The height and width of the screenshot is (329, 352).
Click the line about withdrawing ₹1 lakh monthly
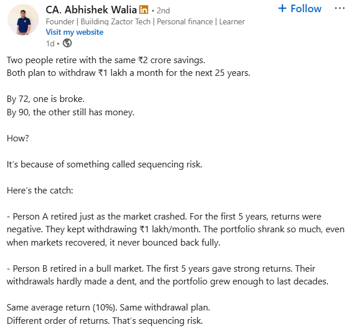tap(128, 73)
